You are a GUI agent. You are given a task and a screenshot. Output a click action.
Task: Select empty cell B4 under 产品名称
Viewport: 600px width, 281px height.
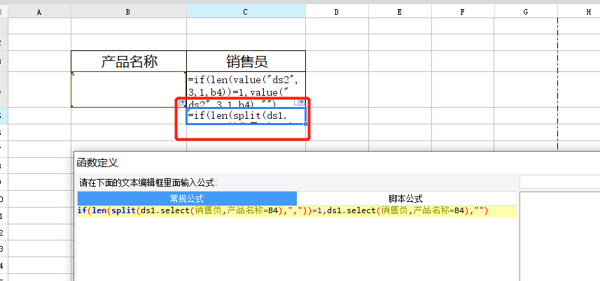pos(129,89)
